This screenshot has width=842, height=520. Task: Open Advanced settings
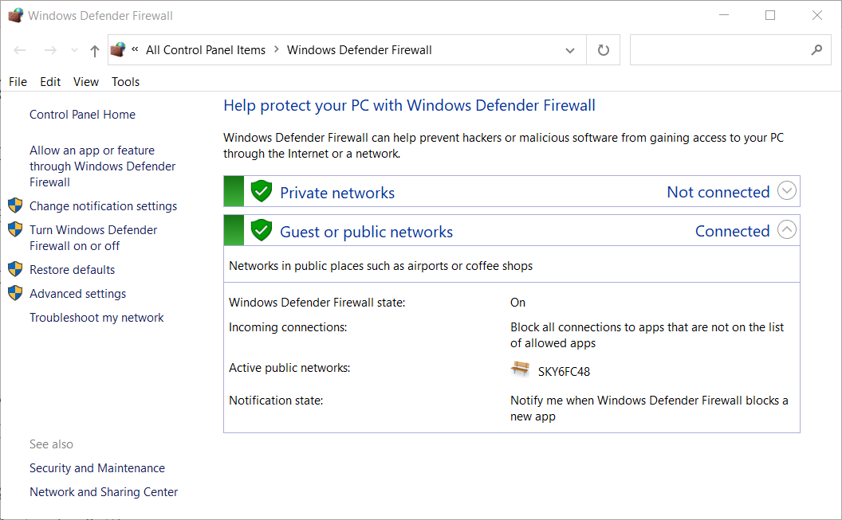click(78, 294)
